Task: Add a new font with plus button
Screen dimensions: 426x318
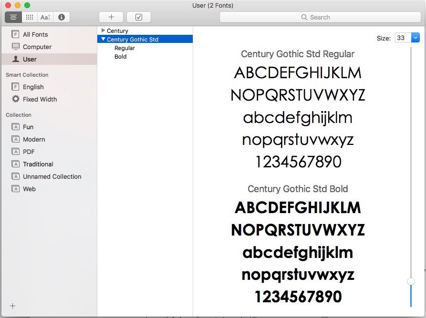Action: pos(111,17)
